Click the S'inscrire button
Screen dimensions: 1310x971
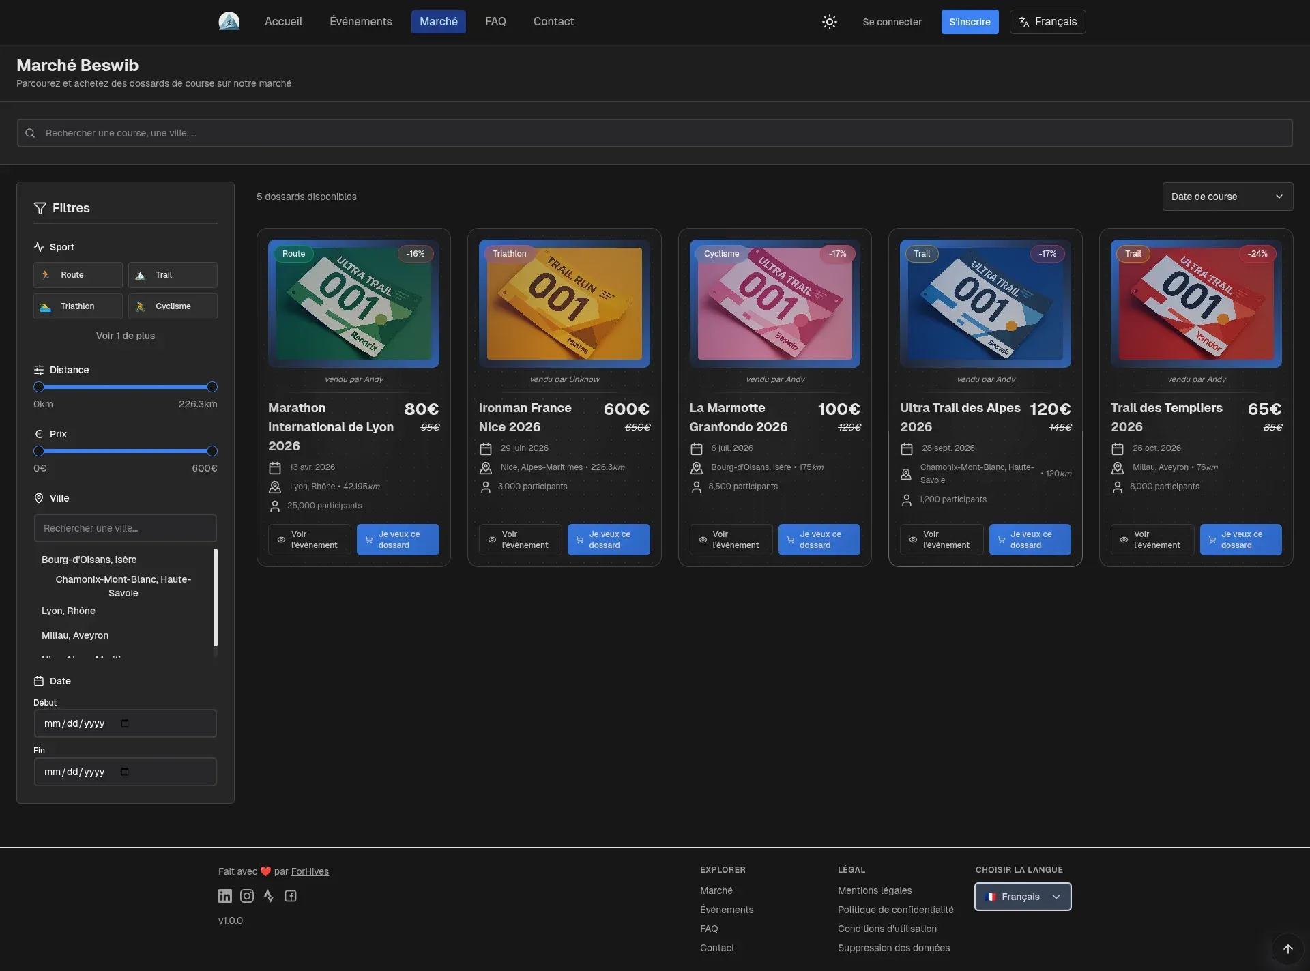pos(970,22)
